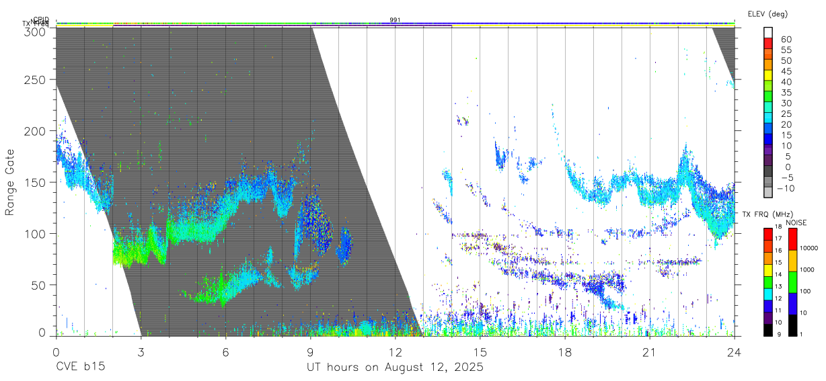
Task: Click the '12' tick label on UT hours axis
Action: point(395,352)
